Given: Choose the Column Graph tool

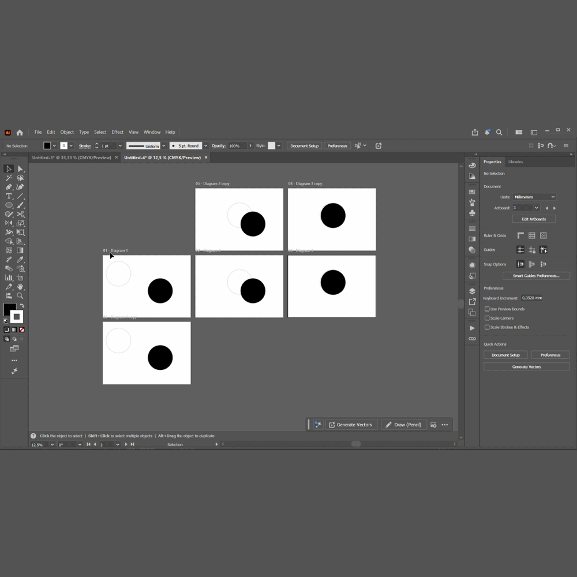Looking at the screenshot, I should 9,278.
